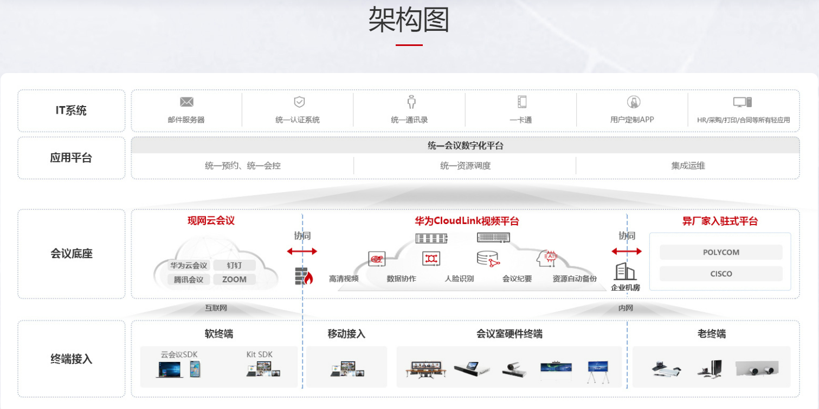The width and height of the screenshot is (819, 409).
Task: Click the shield icon above 统一认证系统
Action: click(299, 102)
